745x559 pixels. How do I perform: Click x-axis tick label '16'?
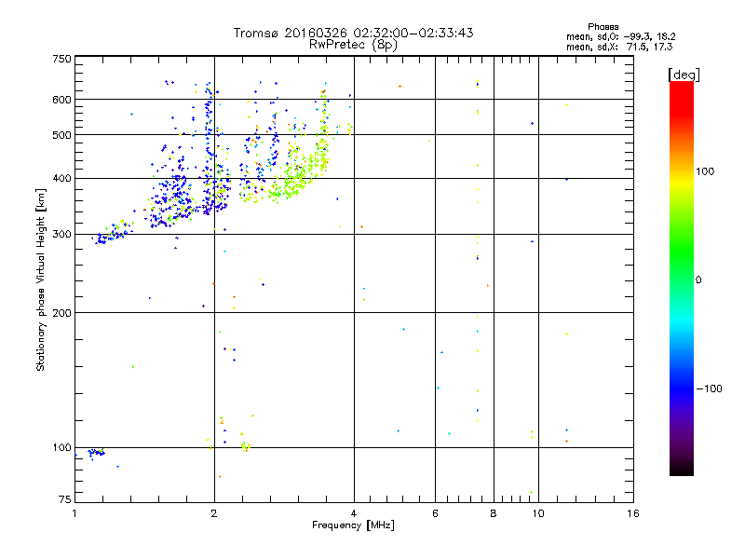[x=633, y=513]
